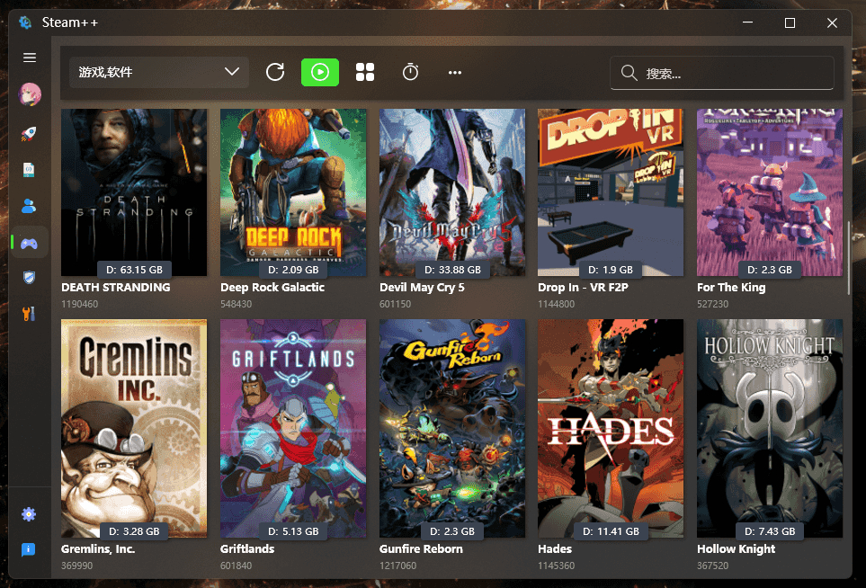Click the Gunfire Reborn title text
This screenshot has width=866, height=588.
coord(421,548)
